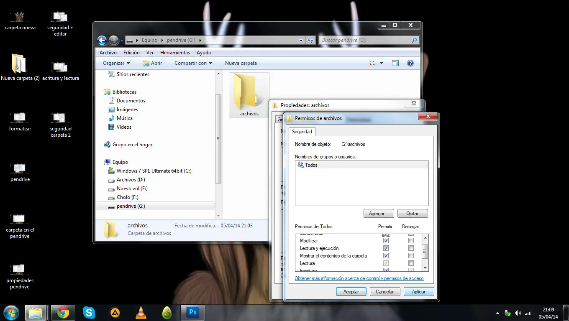Select 'carpeta nueva' desktop icon
Screen dimensions: 569x321
click(20, 21)
